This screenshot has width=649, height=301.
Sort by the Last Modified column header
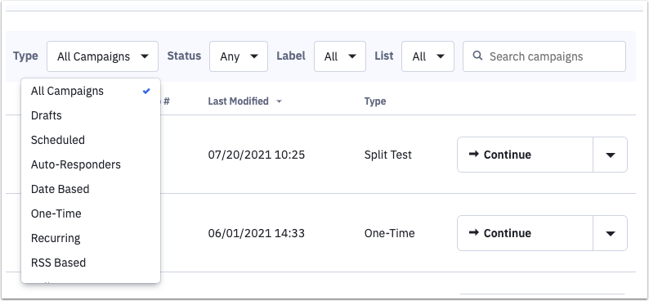238,101
